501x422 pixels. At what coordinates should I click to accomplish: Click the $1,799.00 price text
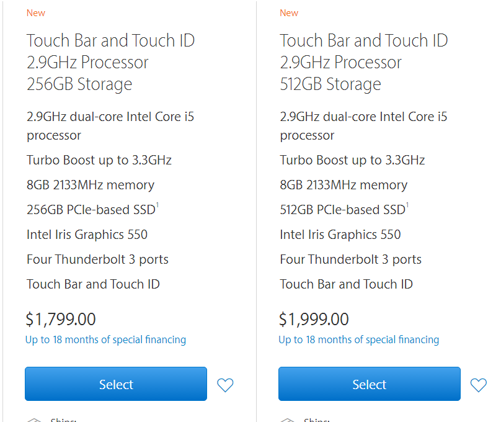click(x=61, y=319)
